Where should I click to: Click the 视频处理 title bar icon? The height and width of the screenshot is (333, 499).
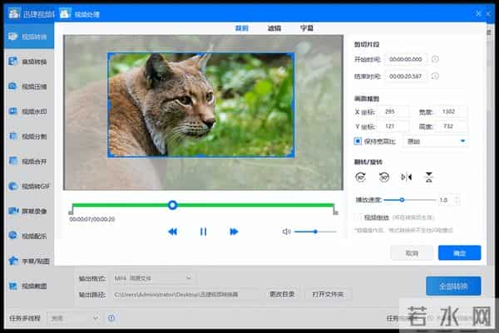pyautogui.click(x=65, y=13)
